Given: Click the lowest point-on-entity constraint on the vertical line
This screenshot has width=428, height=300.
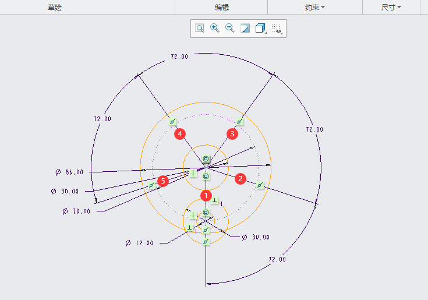Looking at the screenshot, I should click(x=206, y=242).
